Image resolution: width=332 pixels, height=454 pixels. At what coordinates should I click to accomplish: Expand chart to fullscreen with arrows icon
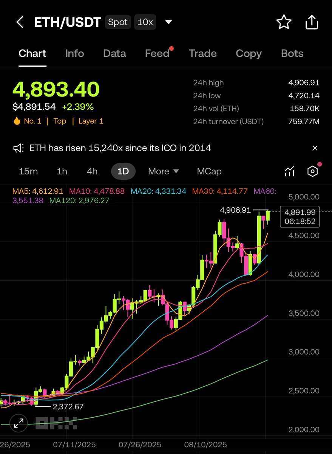[x=18, y=423]
